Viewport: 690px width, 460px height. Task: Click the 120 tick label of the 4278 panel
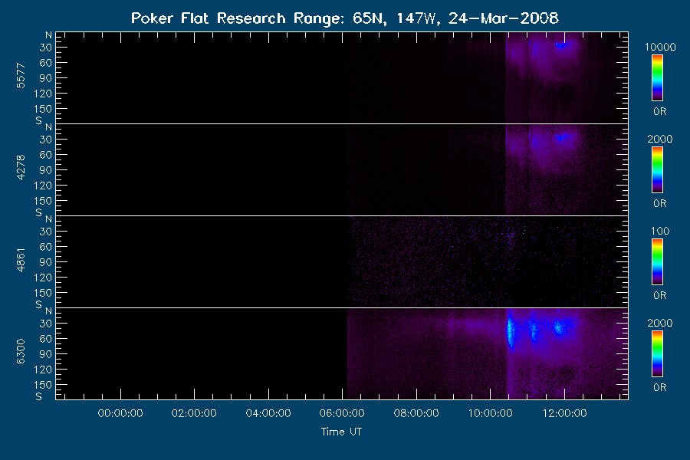point(43,186)
